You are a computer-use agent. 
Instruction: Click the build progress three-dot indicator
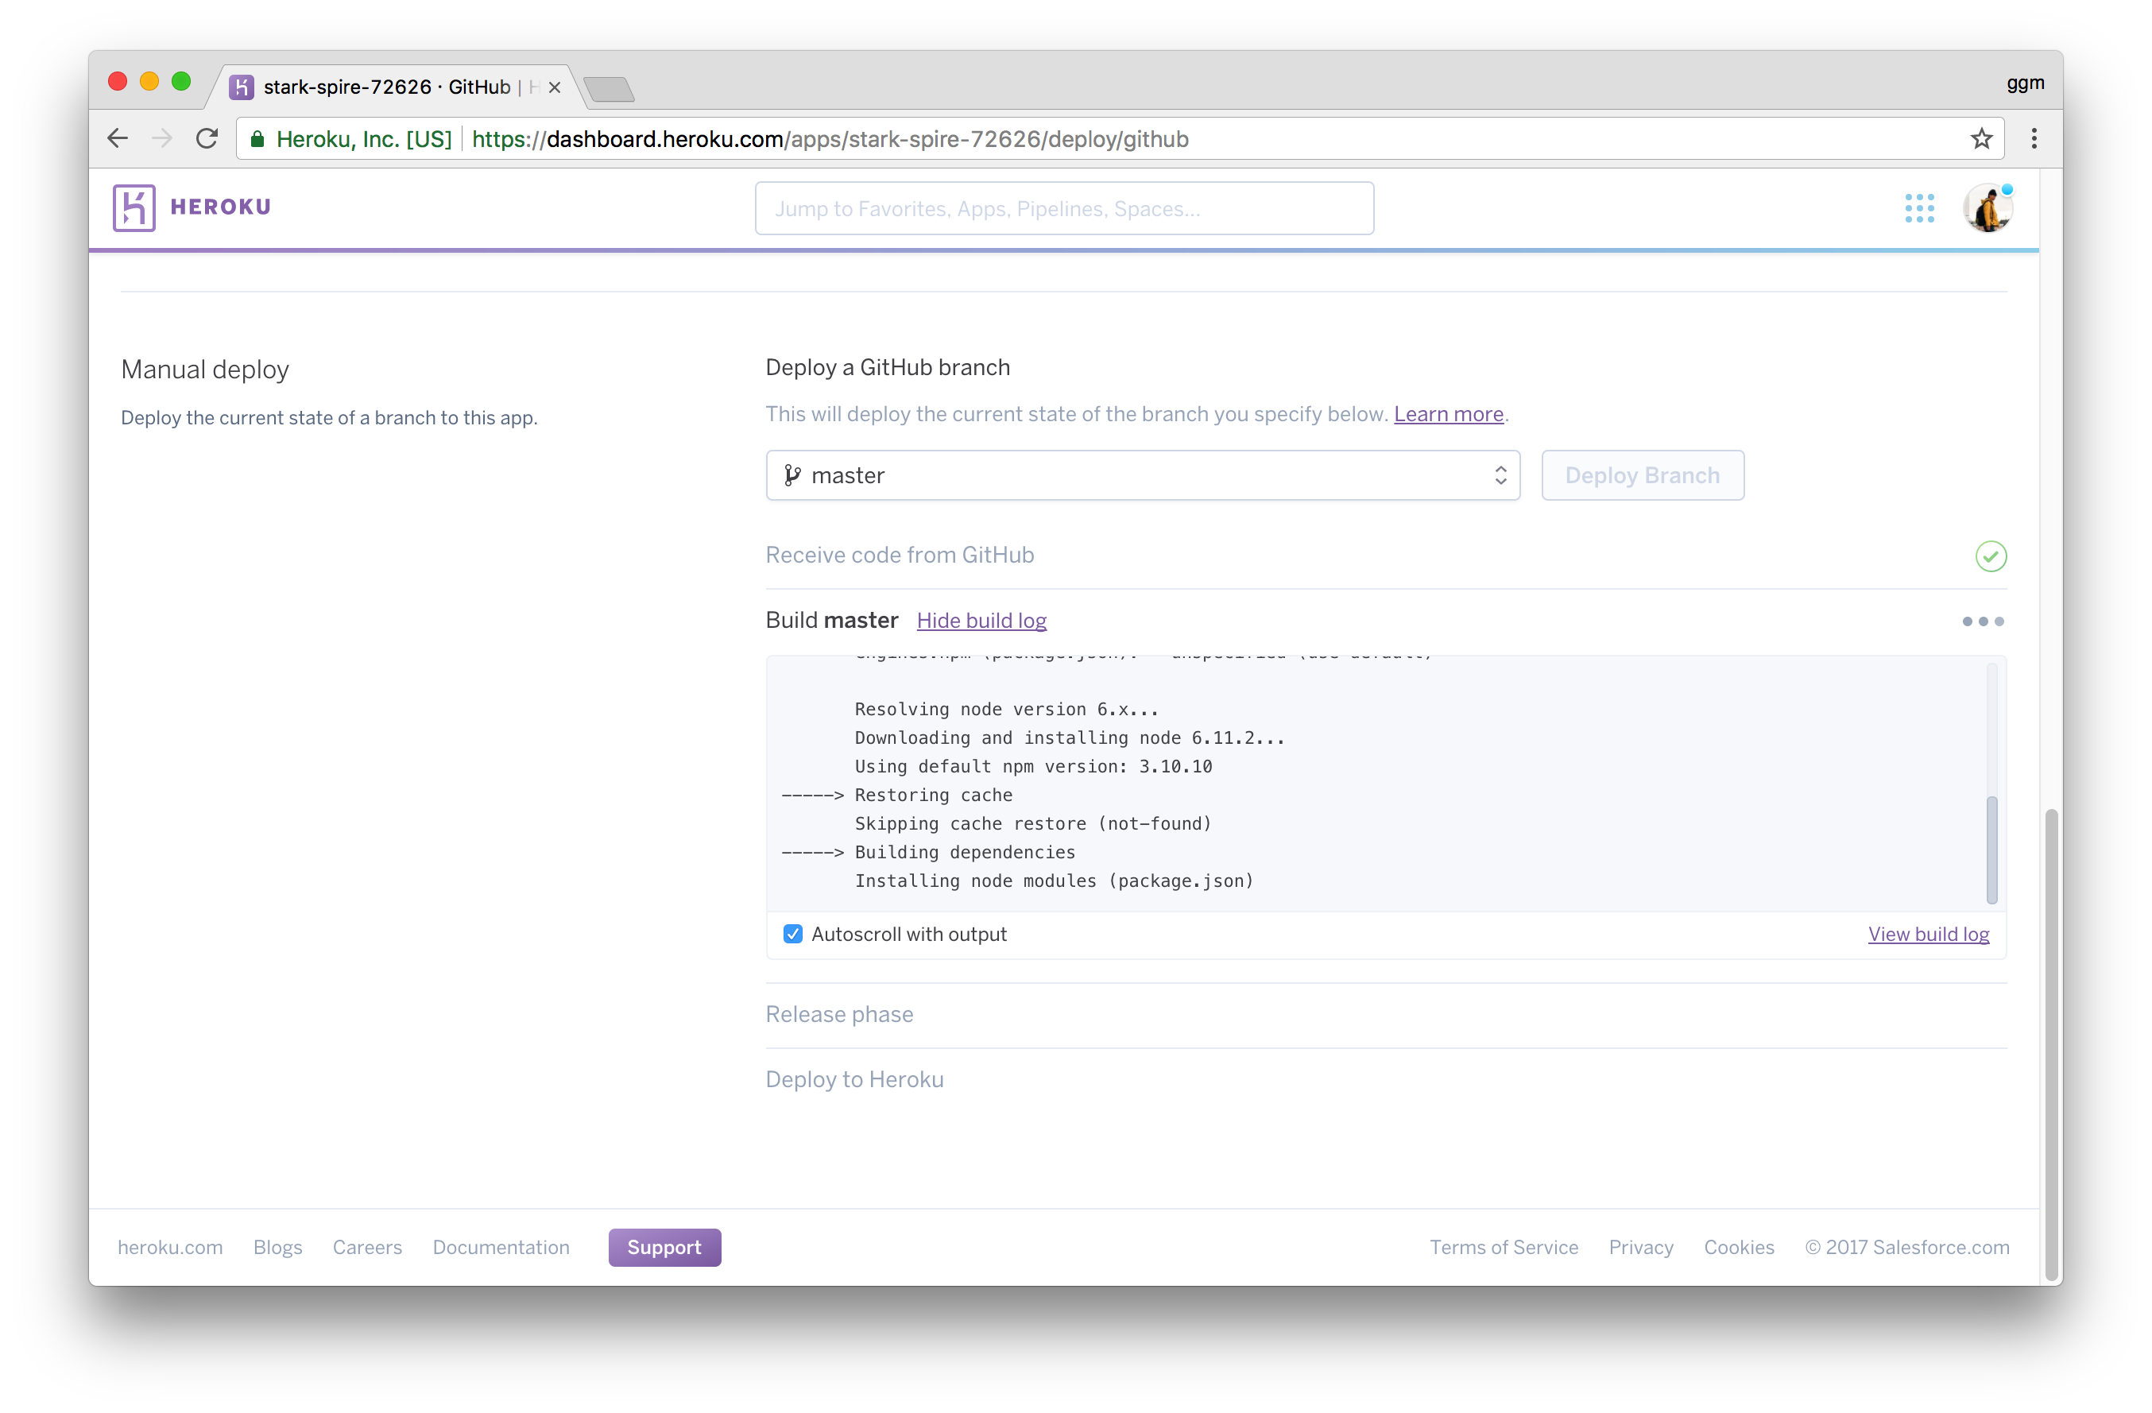pyautogui.click(x=1982, y=621)
